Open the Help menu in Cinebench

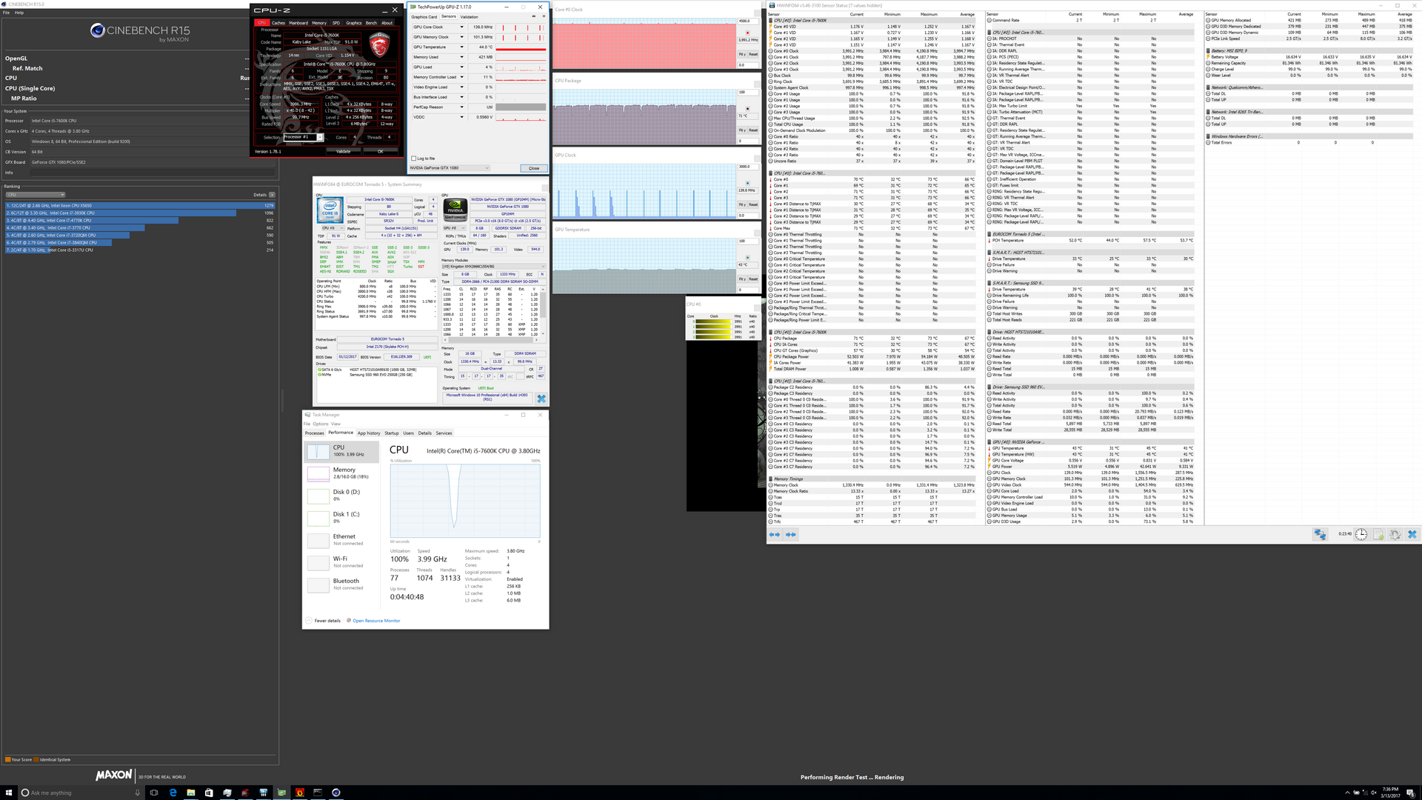(x=19, y=13)
